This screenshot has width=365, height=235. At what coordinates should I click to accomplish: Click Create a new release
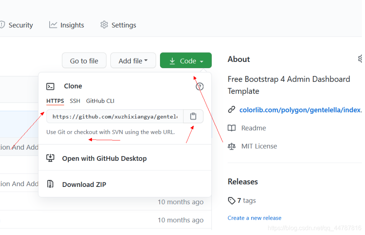pyautogui.click(x=255, y=218)
